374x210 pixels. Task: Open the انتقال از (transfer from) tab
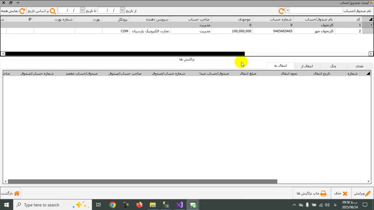[307, 66]
